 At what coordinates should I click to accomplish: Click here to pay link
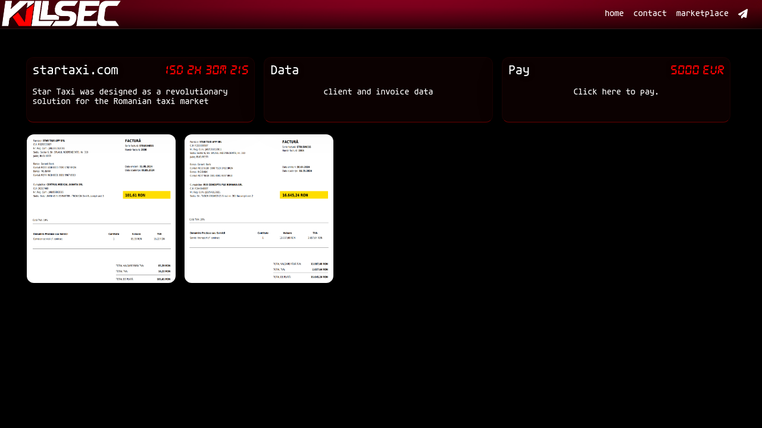(x=616, y=92)
